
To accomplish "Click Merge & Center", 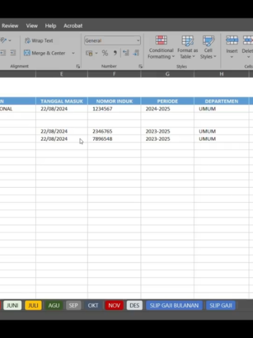I will coord(45,53).
